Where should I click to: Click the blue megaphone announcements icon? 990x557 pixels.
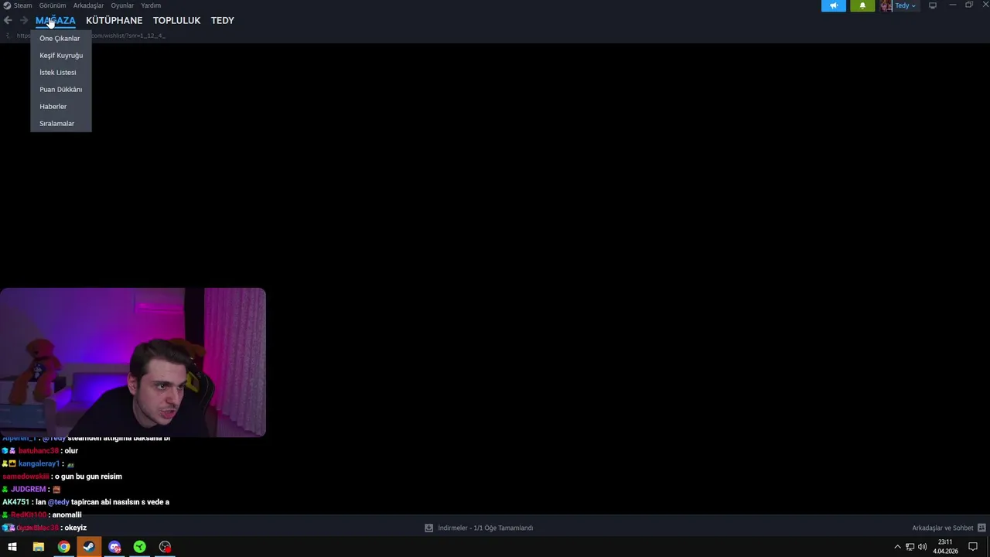point(834,5)
